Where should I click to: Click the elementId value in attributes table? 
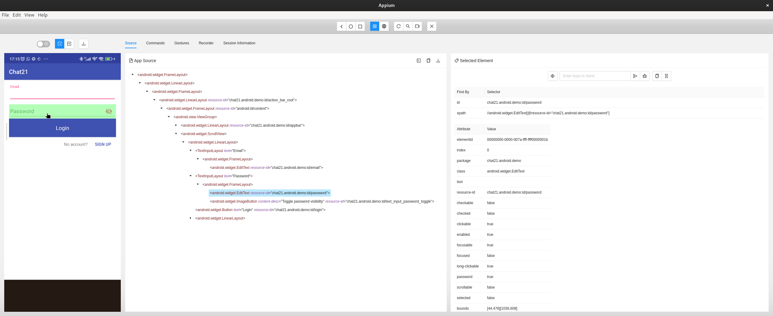click(x=517, y=140)
